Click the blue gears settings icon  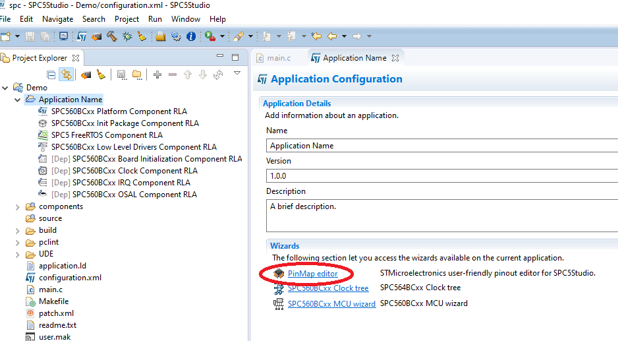click(176, 36)
